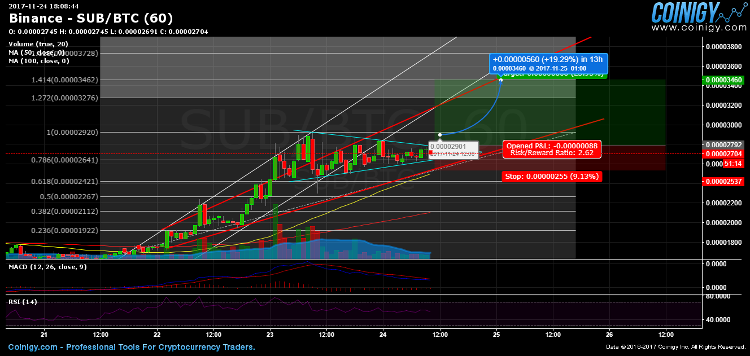Click the 21 date label on time axis
Screen dimensions: 750x356
click(x=44, y=335)
